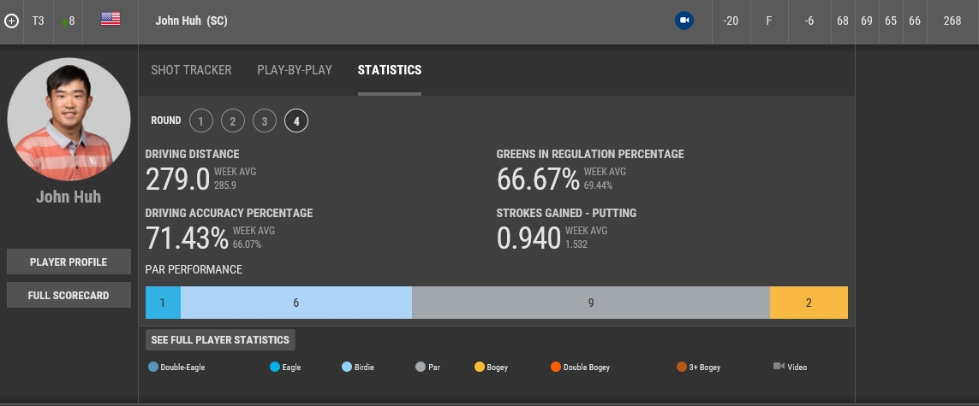Click the Player Profile button
This screenshot has height=406, width=979.
pos(69,262)
